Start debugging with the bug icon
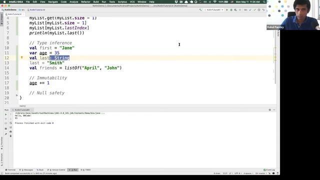This screenshot has height=180, width=320. click(x=231, y=10)
